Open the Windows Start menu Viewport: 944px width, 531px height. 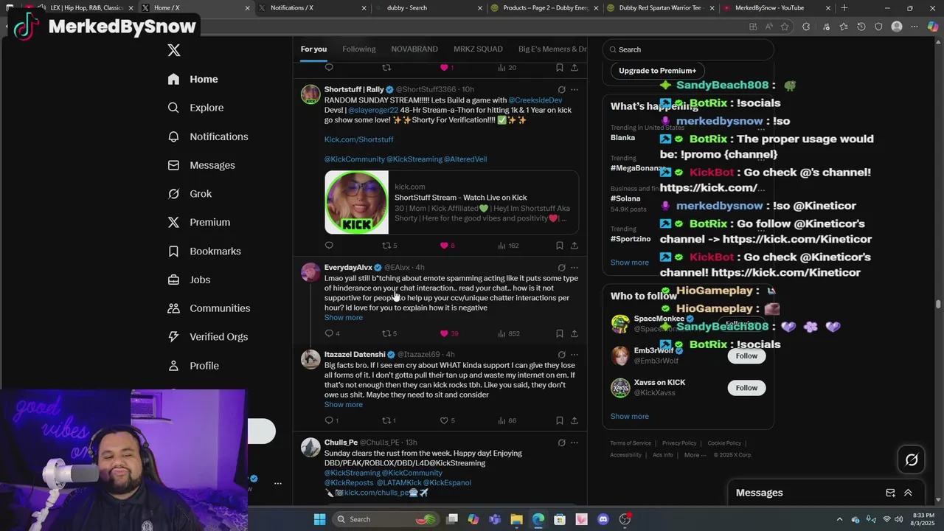[319, 519]
